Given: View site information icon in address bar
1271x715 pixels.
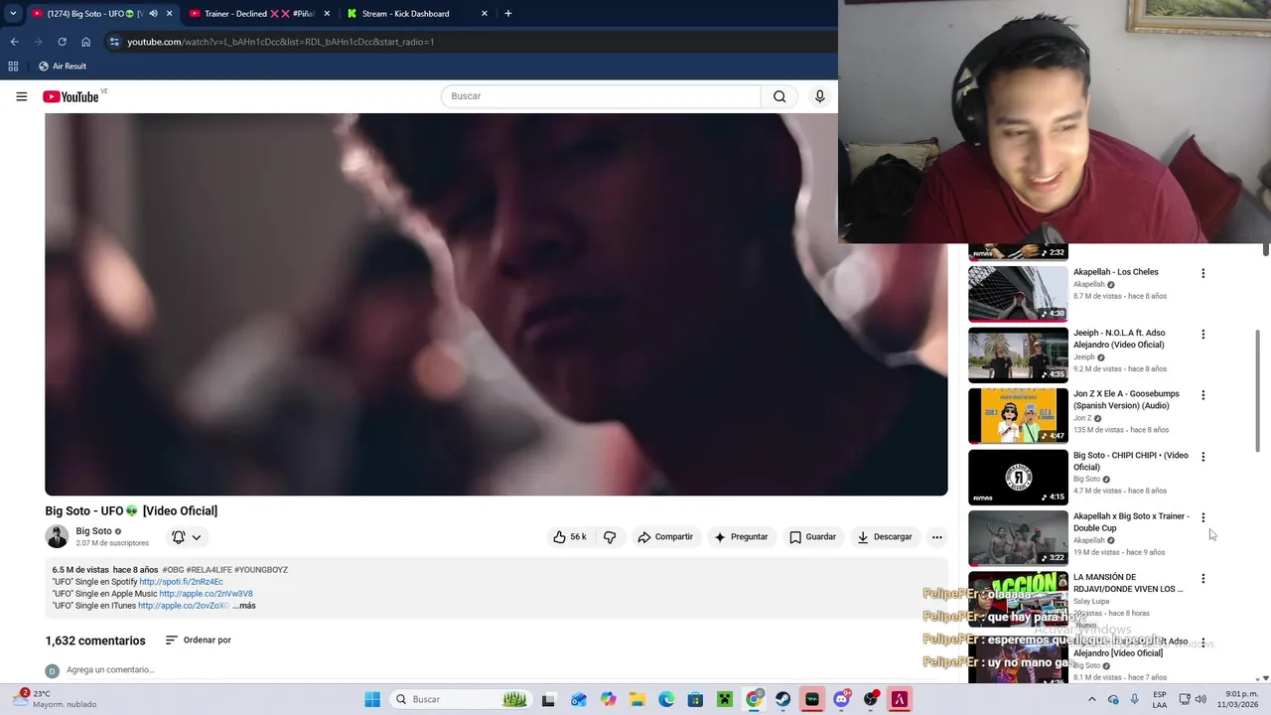Looking at the screenshot, I should click(114, 42).
